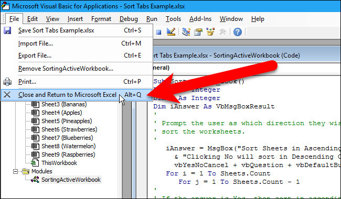The width and height of the screenshot is (341, 199).
Task: Open the Project Explorer toolbar icon
Action: tap(186, 32)
